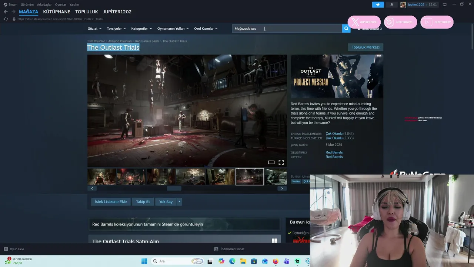Click Çok Olumlu for recent reviews (4.844)
This screenshot has width=474, height=267.
(334, 133)
